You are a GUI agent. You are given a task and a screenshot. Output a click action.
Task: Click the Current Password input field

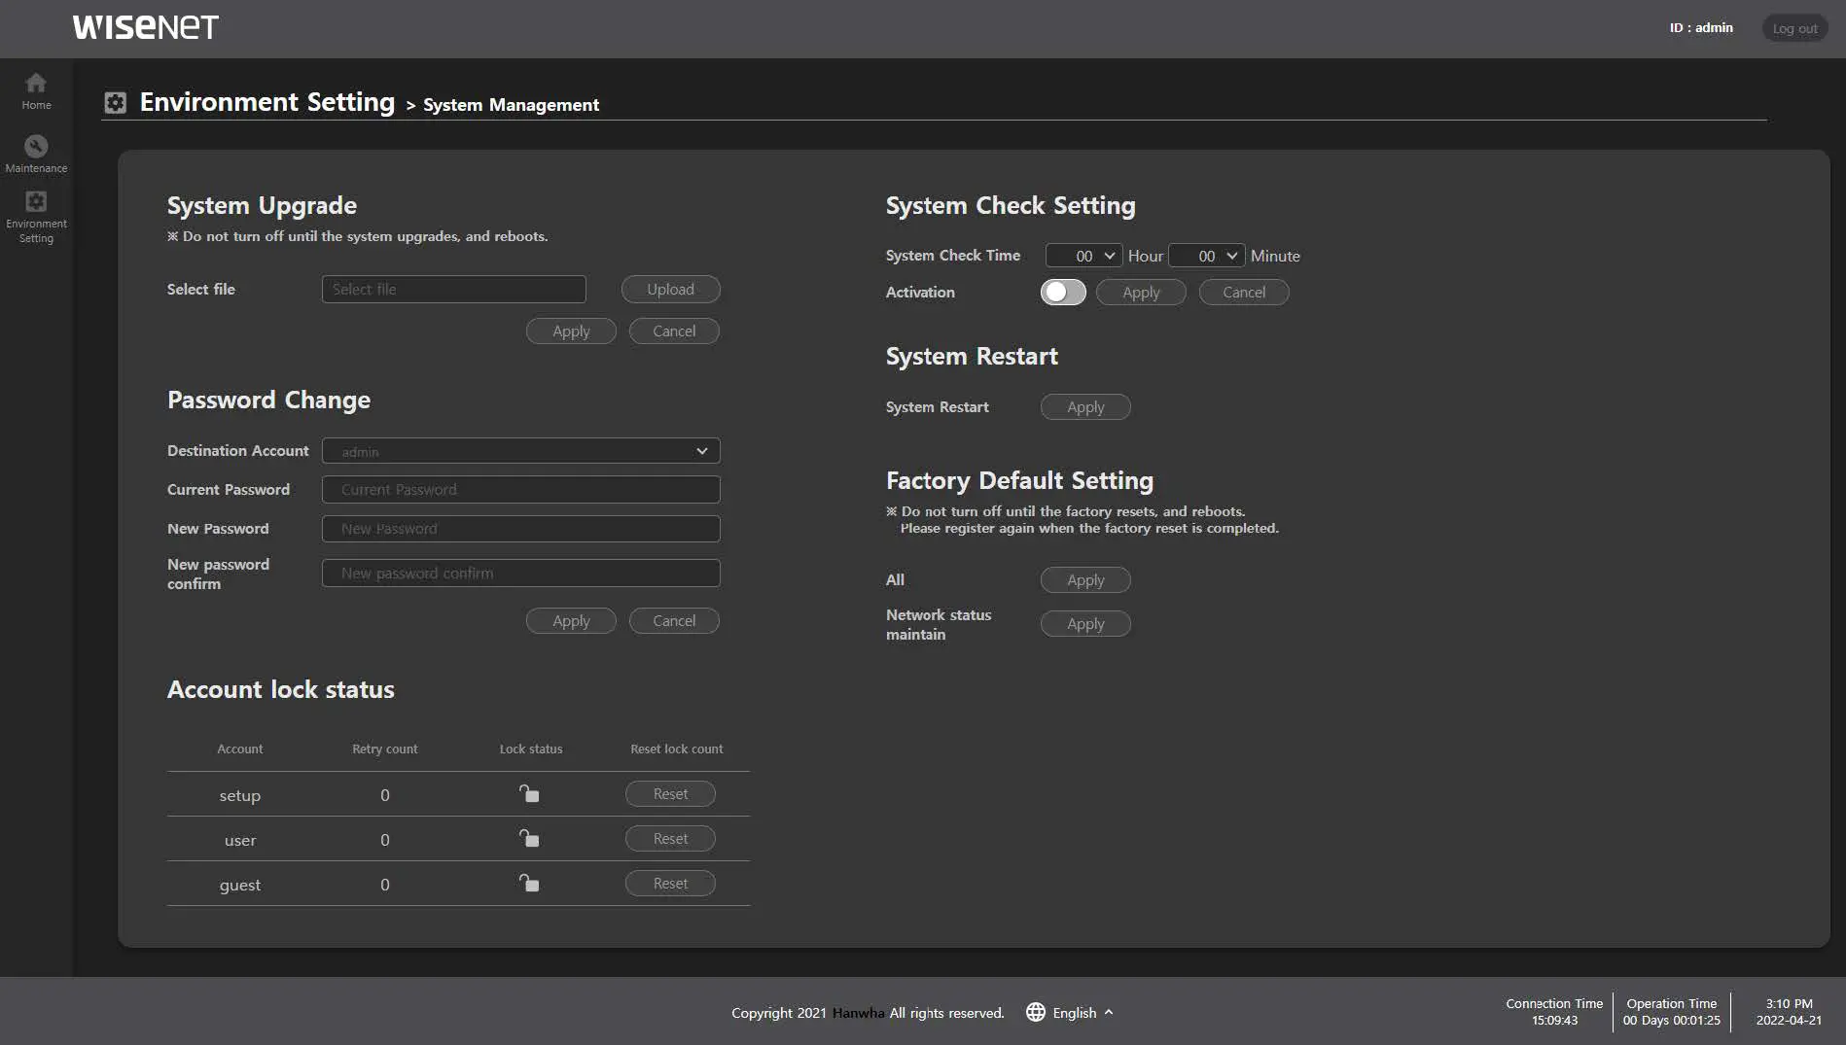520,490
